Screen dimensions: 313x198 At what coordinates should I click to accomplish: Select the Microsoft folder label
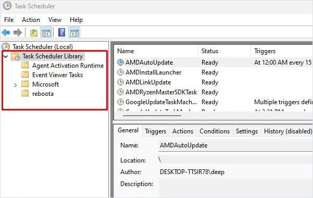pyautogui.click(x=45, y=84)
